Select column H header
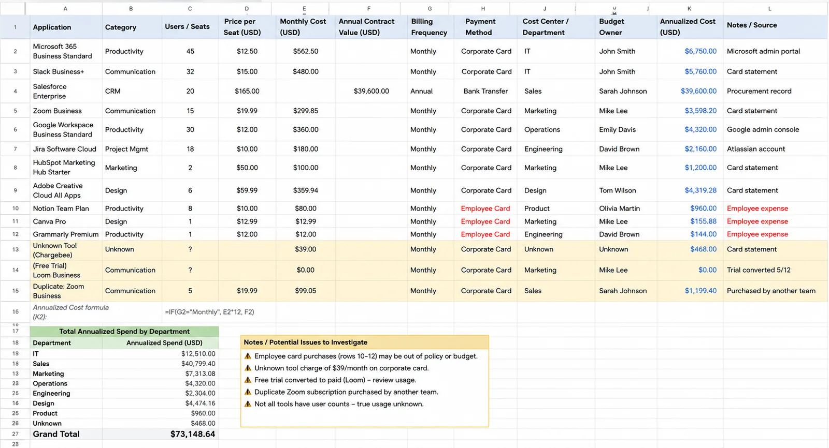This screenshot has width=829, height=448. point(483,8)
